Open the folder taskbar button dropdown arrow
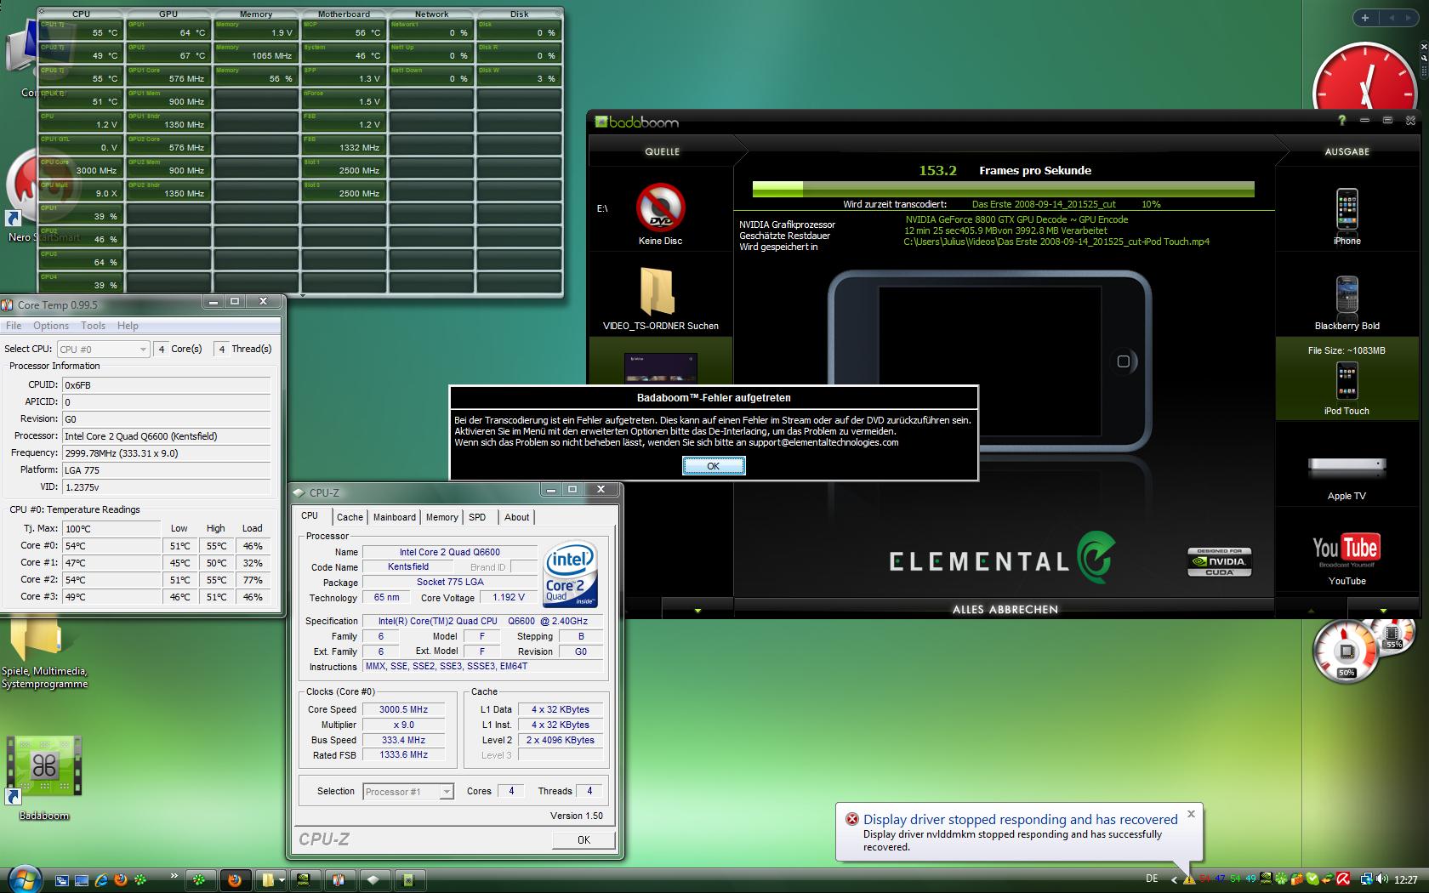 [280, 880]
